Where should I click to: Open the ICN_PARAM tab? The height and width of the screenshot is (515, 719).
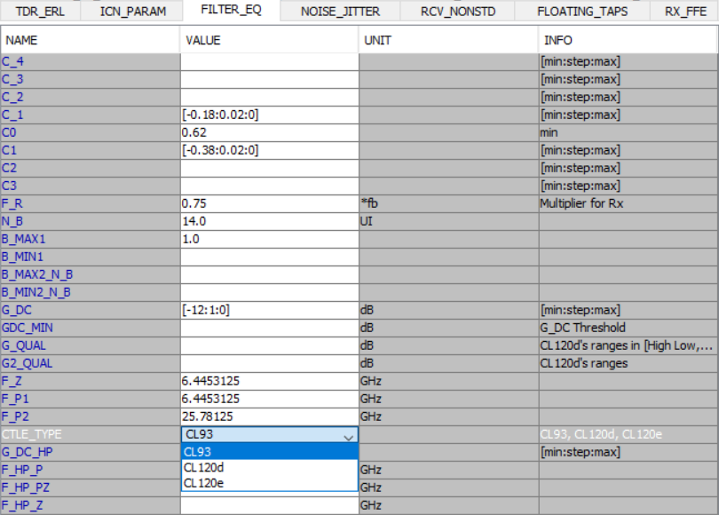click(x=132, y=11)
